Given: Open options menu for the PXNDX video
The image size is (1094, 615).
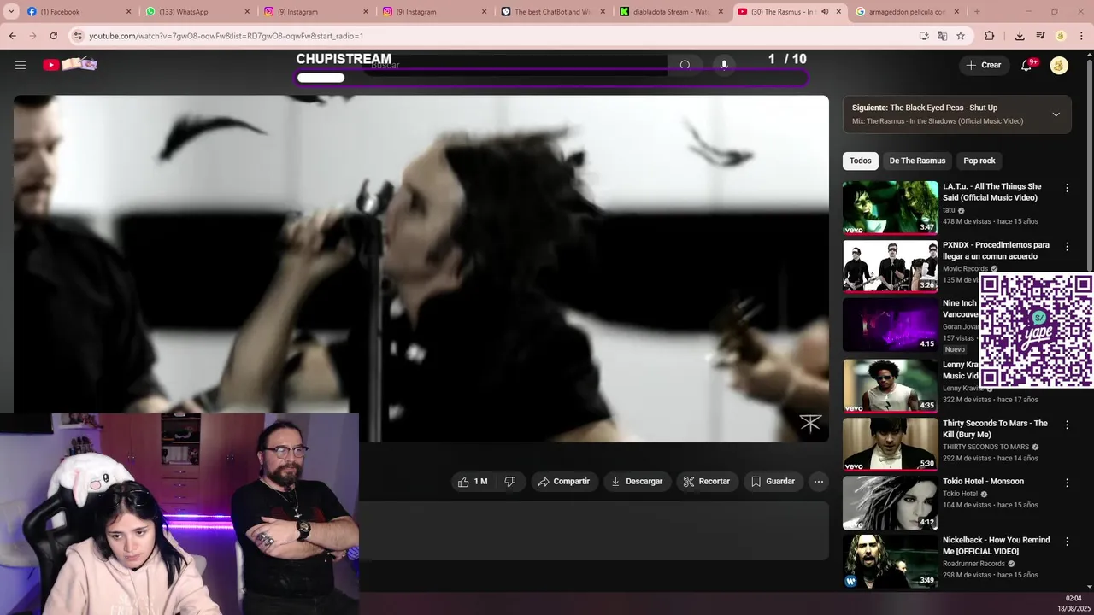Looking at the screenshot, I should (1067, 247).
